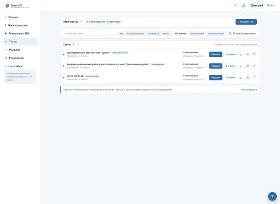Click the Сводка sidebar icon

[5, 17]
